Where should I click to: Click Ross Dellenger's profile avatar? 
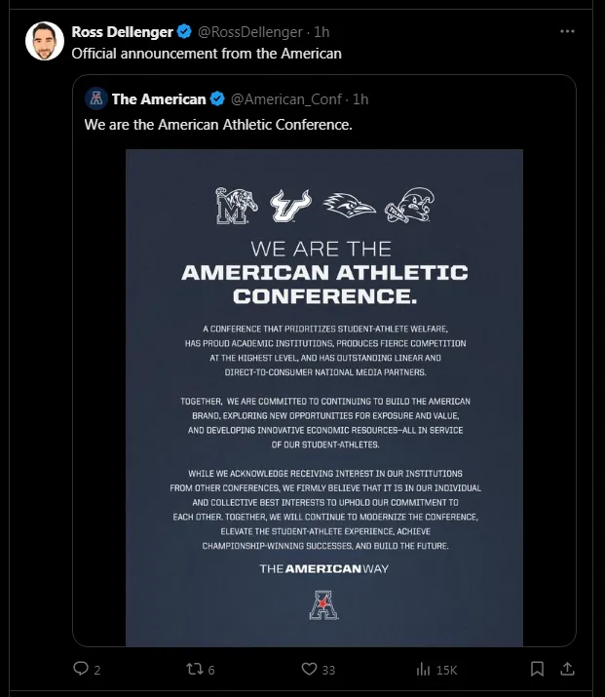[45, 41]
